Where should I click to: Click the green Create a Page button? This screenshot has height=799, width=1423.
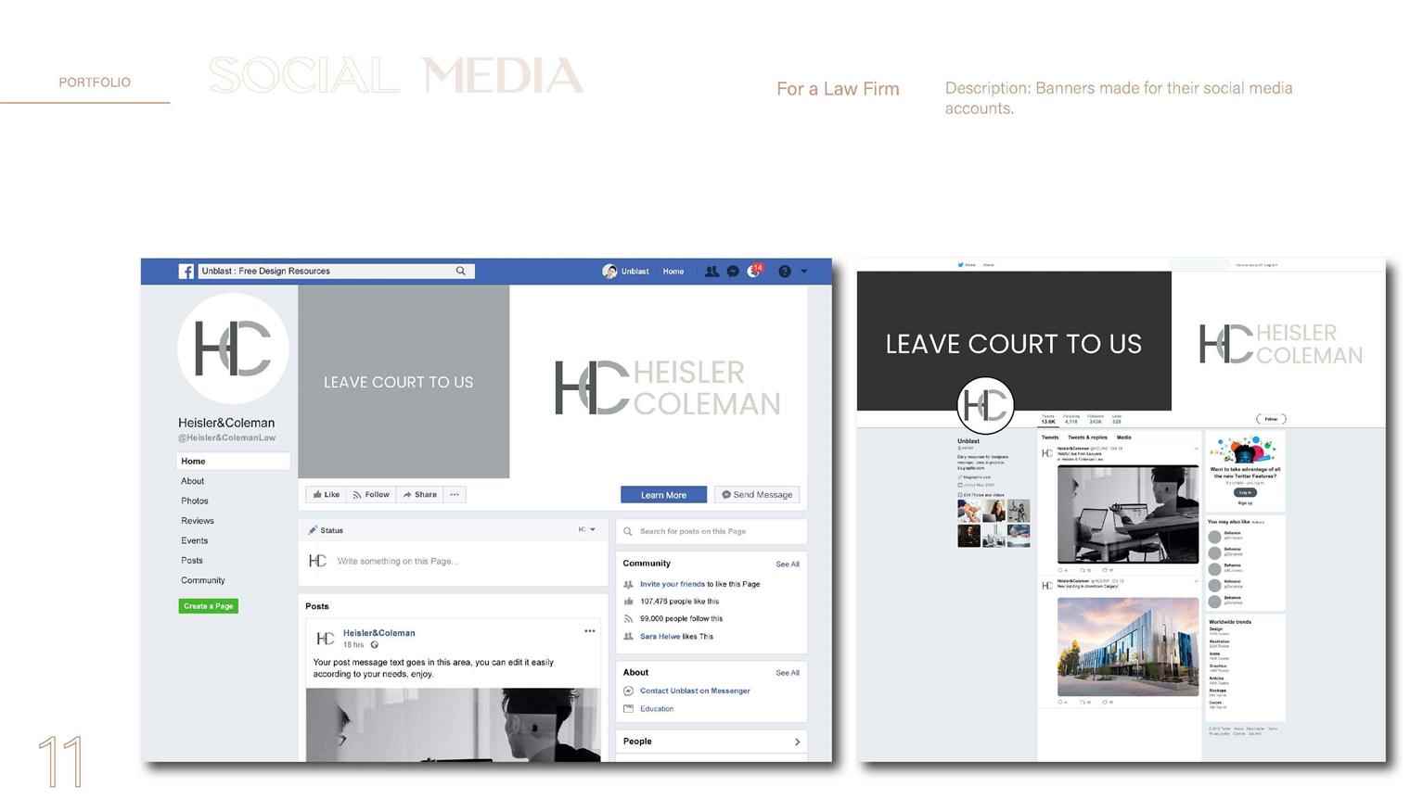(209, 606)
